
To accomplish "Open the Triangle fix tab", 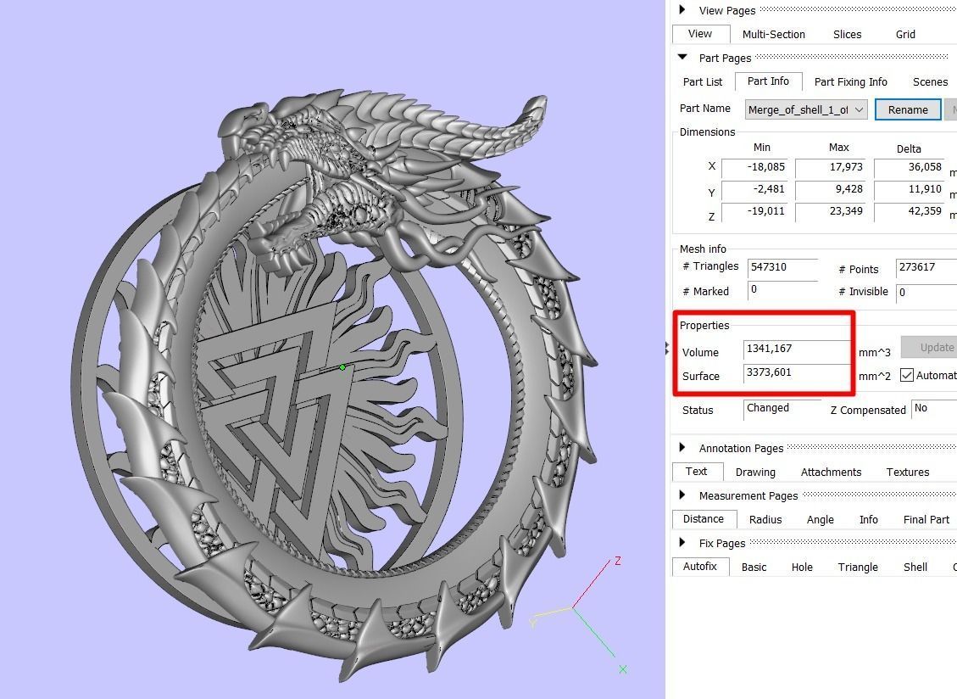I will coord(858,568).
